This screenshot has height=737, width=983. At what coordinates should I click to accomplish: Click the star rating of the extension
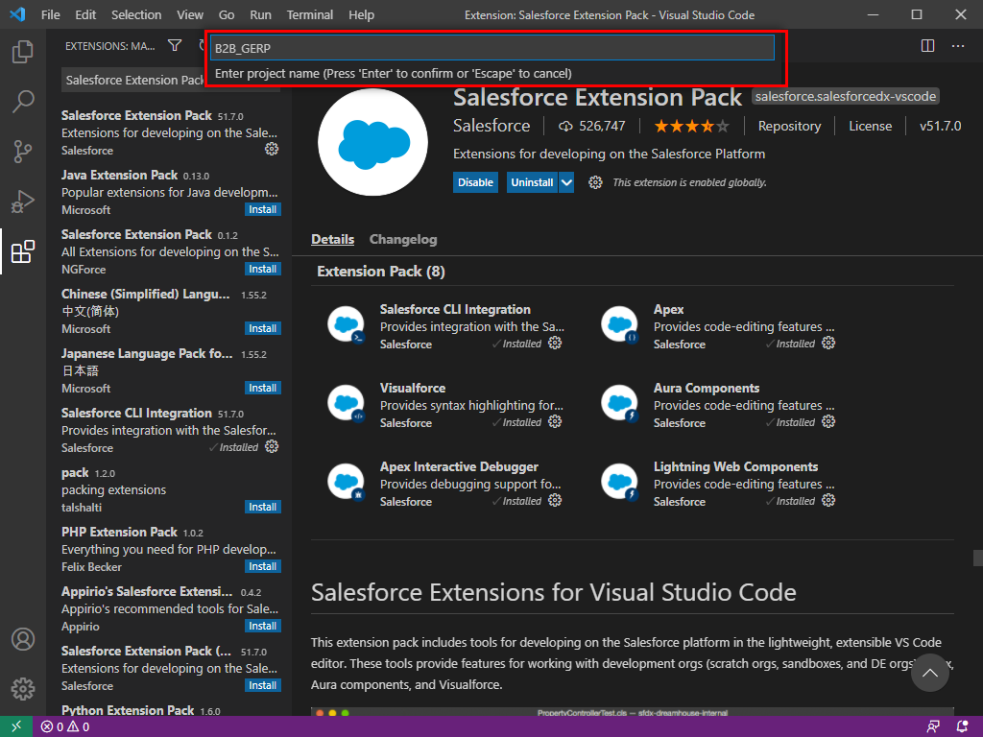[x=691, y=126]
